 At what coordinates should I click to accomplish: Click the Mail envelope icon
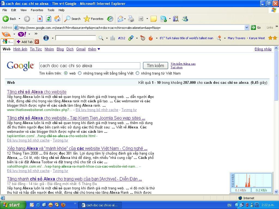[120, 19]
